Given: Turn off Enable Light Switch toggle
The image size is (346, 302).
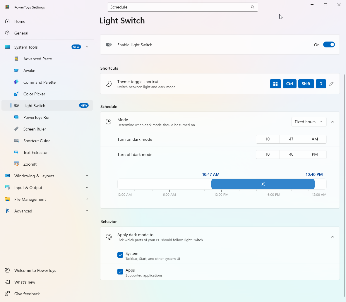Looking at the screenshot, I should pyautogui.click(x=329, y=44).
